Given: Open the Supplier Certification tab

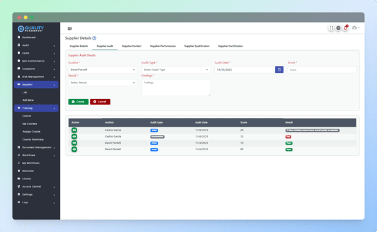Looking at the screenshot, I should pyautogui.click(x=230, y=46).
